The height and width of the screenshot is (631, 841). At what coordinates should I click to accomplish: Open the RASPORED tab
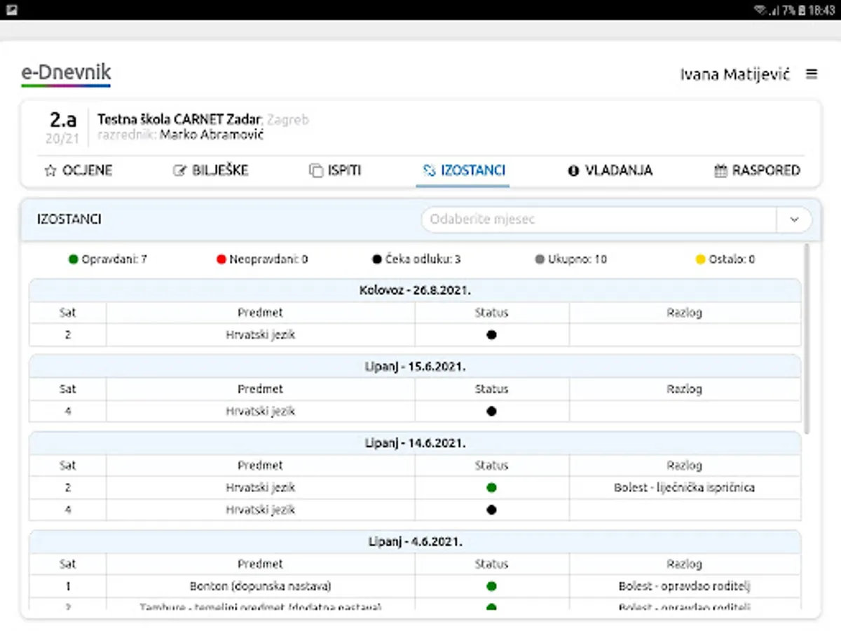757,170
